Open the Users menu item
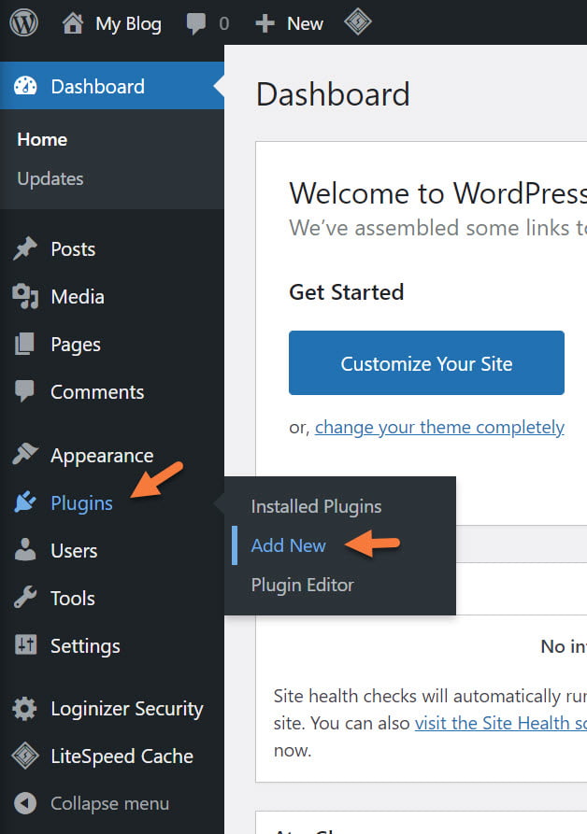This screenshot has width=587, height=834. pos(74,551)
